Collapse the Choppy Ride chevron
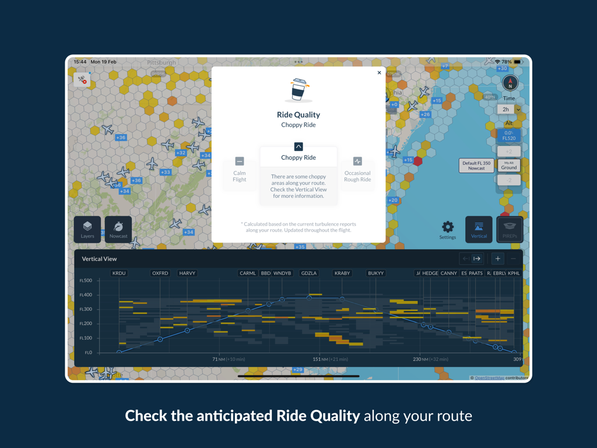 click(x=298, y=146)
